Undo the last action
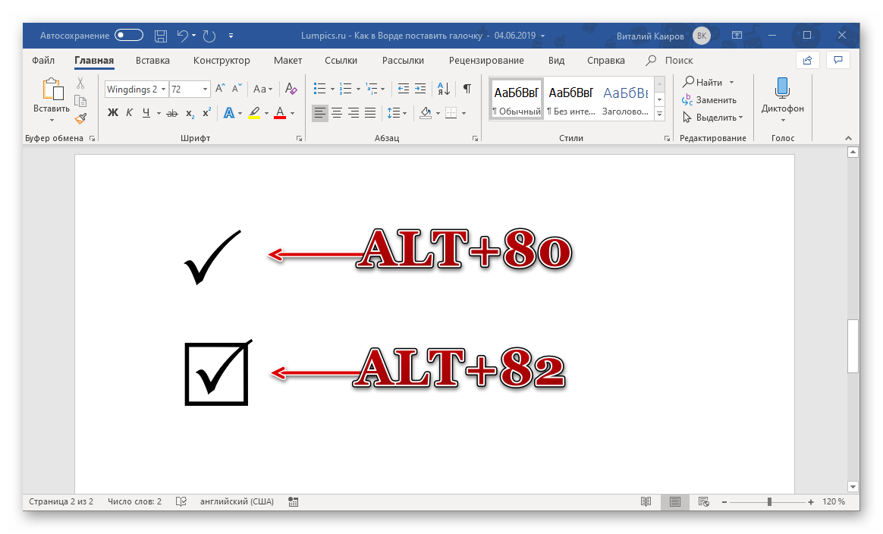Screen dimensions: 883x534 (183, 36)
